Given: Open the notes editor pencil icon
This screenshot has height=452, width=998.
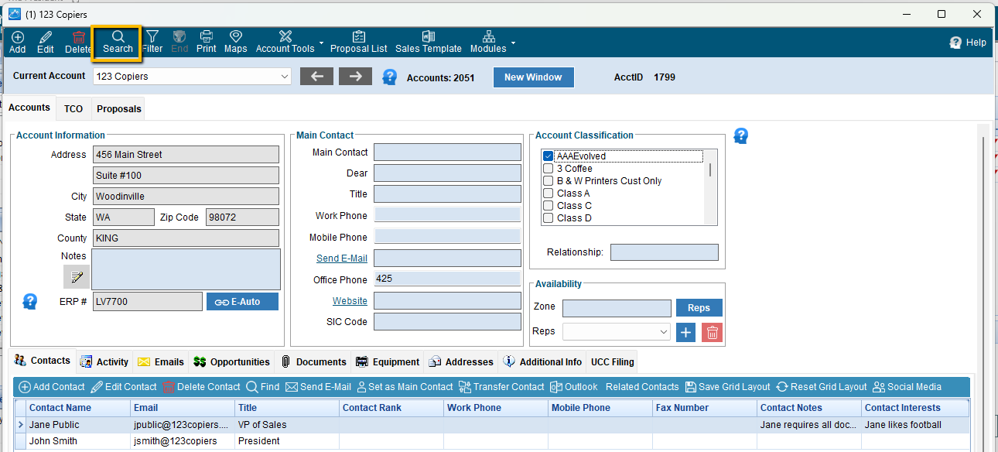Looking at the screenshot, I should click(77, 277).
